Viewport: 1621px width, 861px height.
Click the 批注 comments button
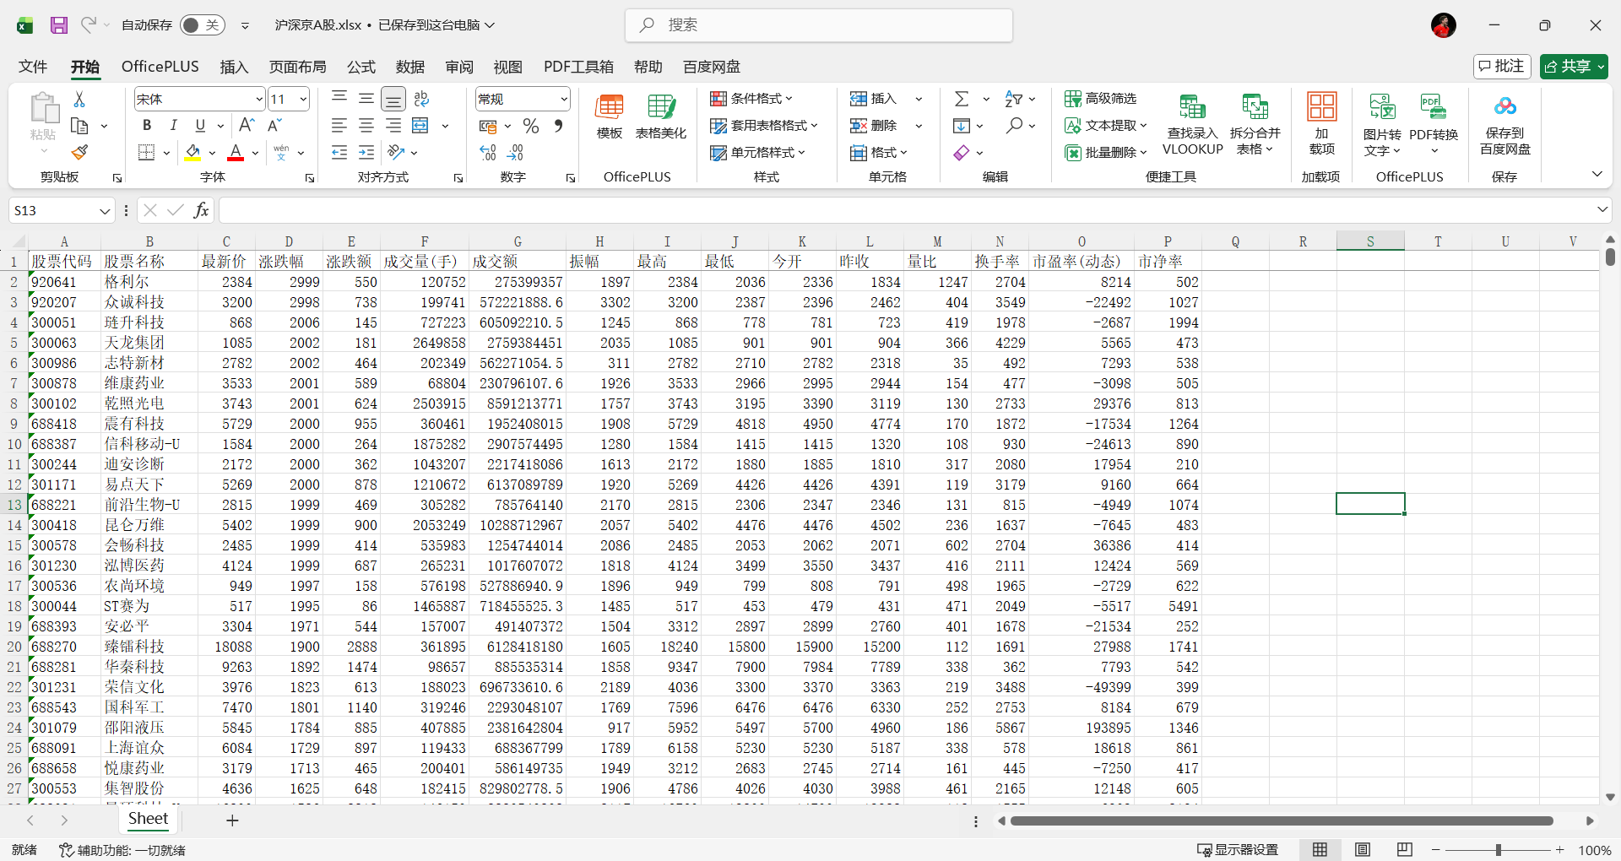click(x=1502, y=66)
